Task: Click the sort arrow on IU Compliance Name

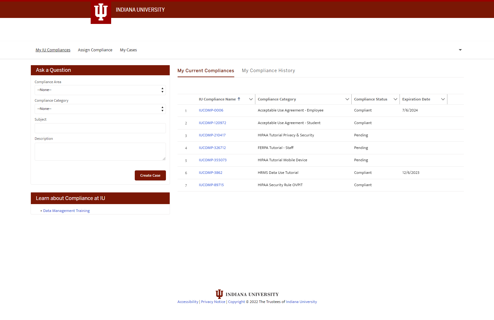Action: pyautogui.click(x=239, y=99)
